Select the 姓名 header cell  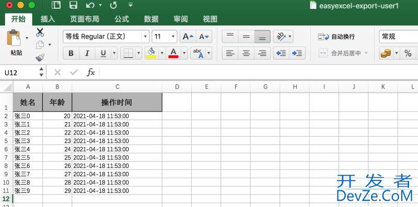tap(28, 102)
